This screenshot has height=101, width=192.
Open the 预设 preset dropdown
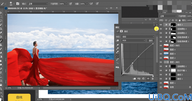[138, 36]
